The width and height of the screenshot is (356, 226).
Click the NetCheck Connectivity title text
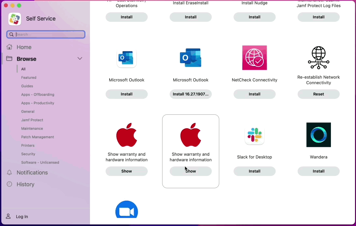[255, 80]
